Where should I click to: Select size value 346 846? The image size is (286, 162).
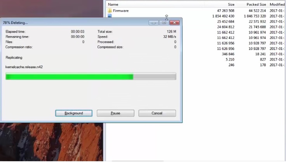point(228,54)
